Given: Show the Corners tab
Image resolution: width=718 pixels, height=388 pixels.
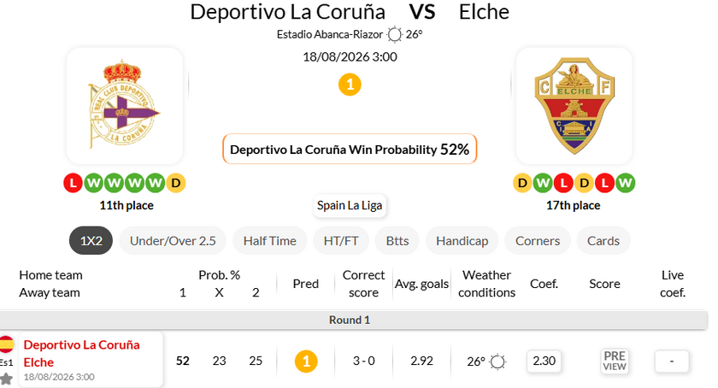Looking at the screenshot, I should [538, 240].
